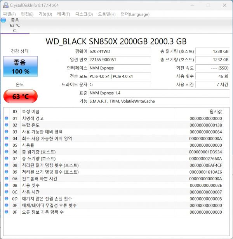Click the transfer mode field PCIe 4.0 x4
This screenshot has width=233, height=239.
(120, 76)
